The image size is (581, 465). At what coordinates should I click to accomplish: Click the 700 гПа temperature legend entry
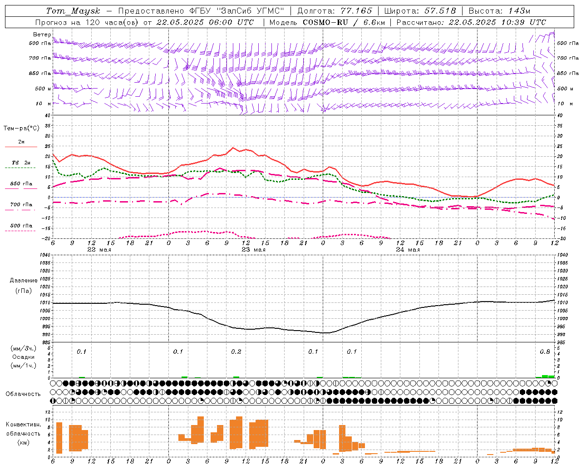point(21,205)
